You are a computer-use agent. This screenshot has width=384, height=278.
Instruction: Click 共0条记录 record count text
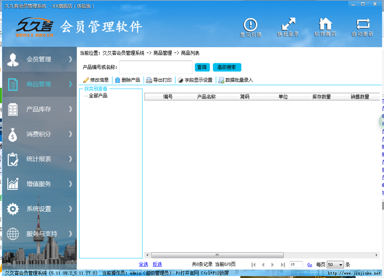(x=202, y=264)
